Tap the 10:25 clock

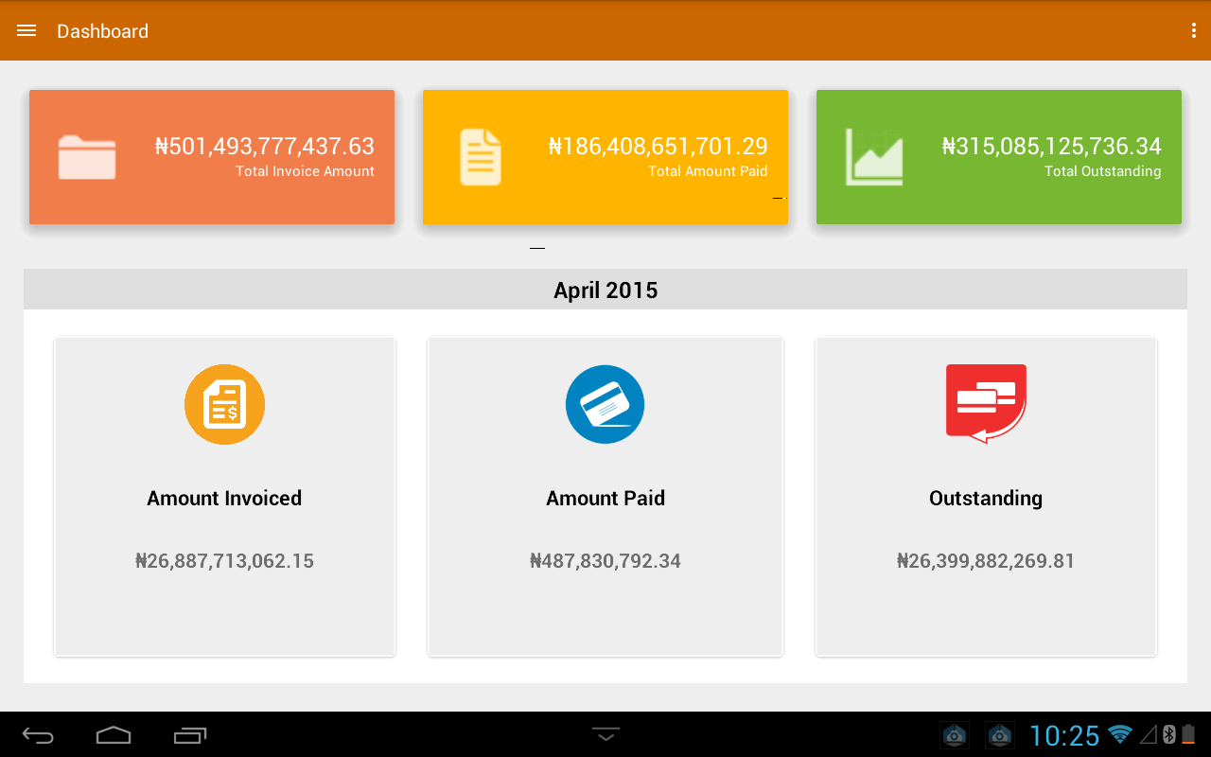click(x=1064, y=735)
